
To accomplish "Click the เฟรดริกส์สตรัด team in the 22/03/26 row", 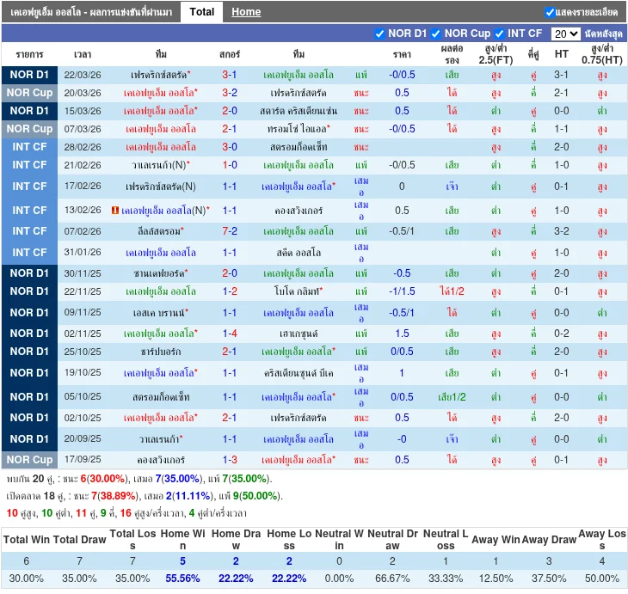I will click(158, 75).
